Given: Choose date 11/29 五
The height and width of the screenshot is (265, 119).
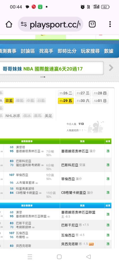Looking at the screenshot, I should (x=66, y=101).
